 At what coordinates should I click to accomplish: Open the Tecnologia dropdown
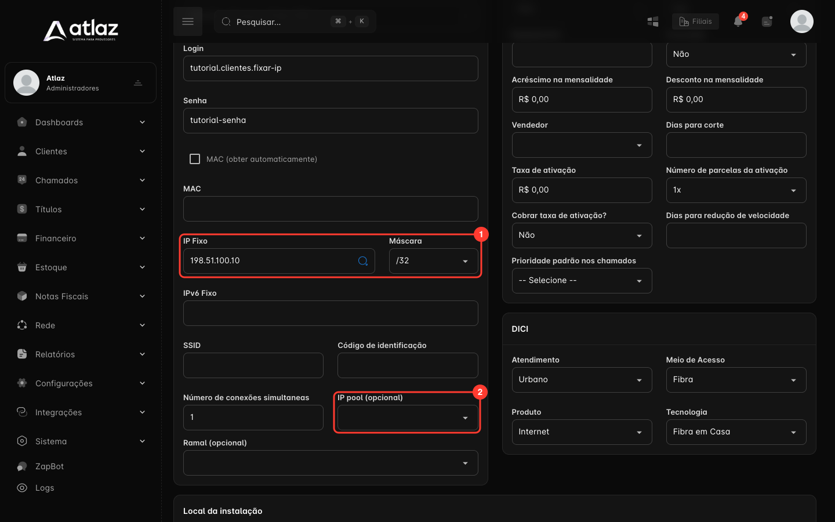736,432
